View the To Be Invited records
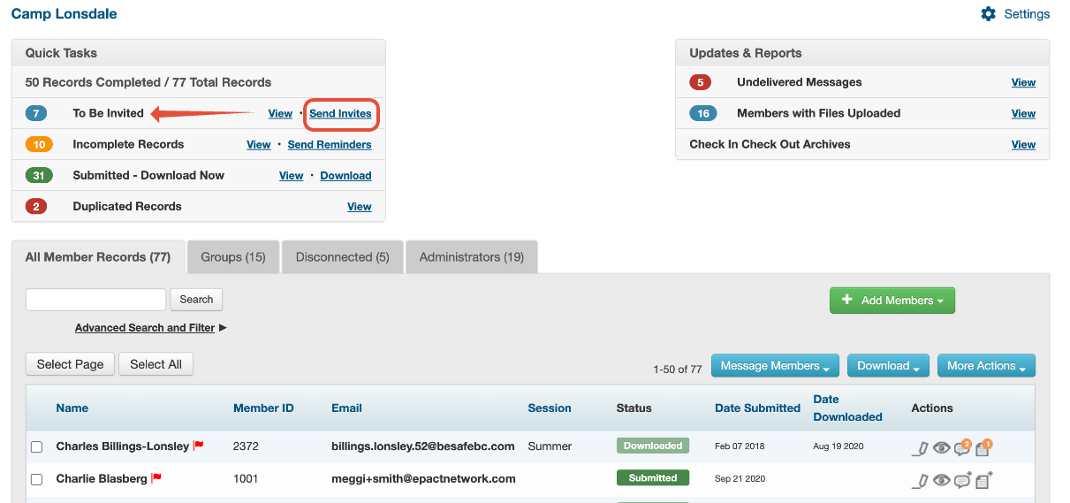 pos(280,113)
